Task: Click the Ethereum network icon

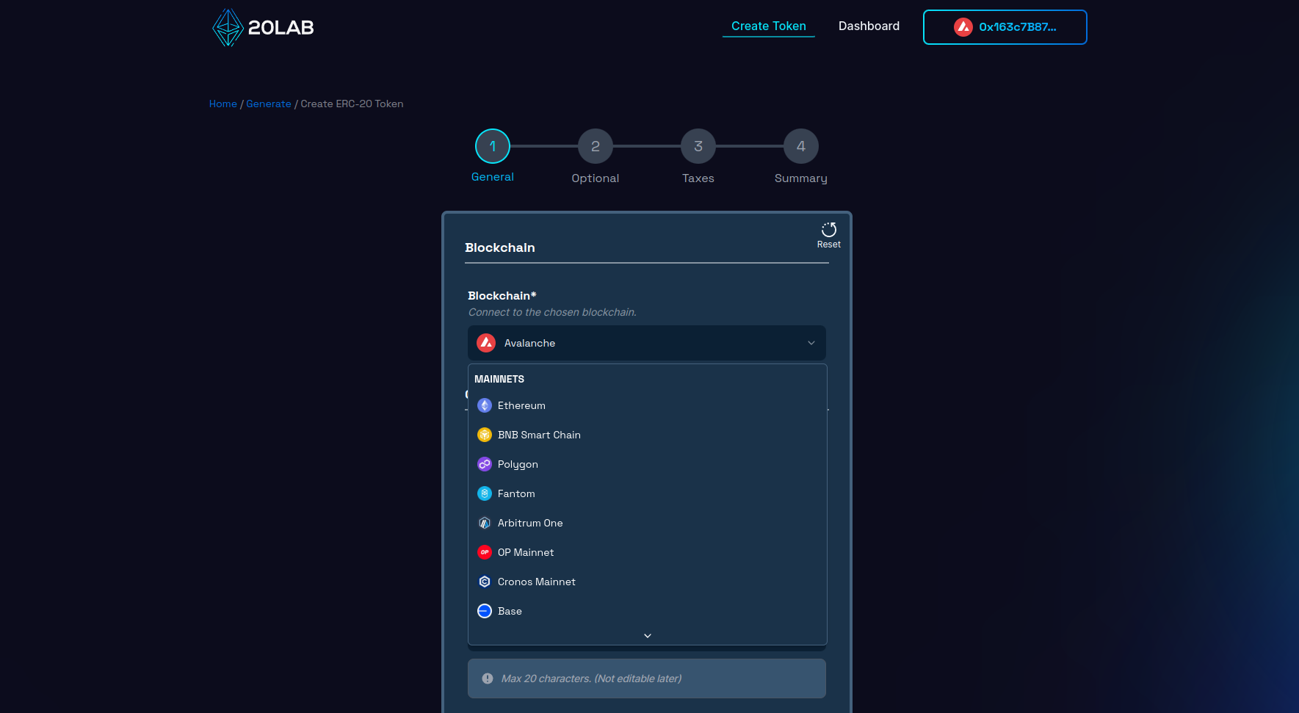Action: point(485,405)
